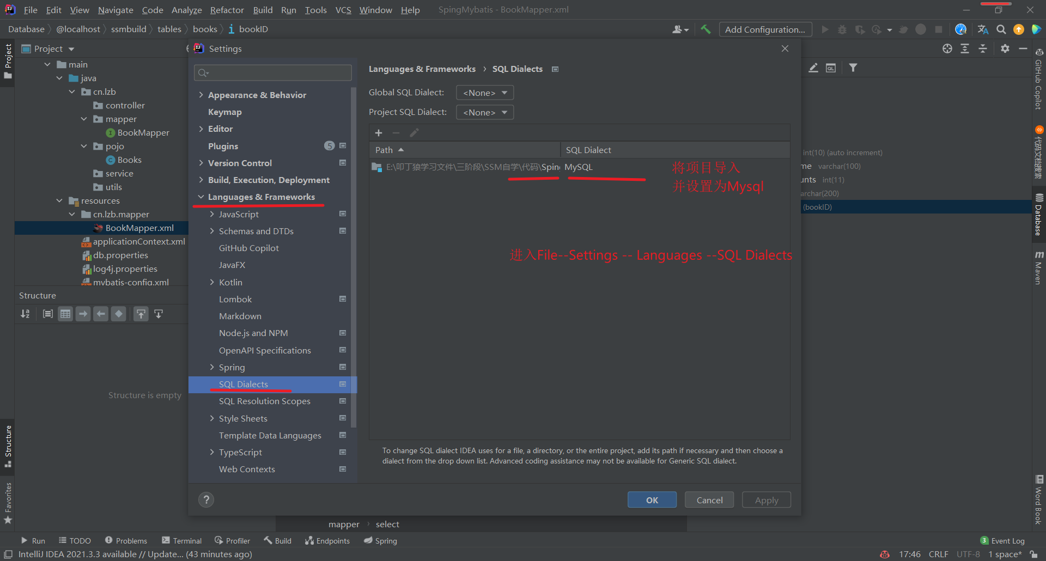Click the orange update arrow icon
This screenshot has width=1046, height=561.
(1019, 29)
